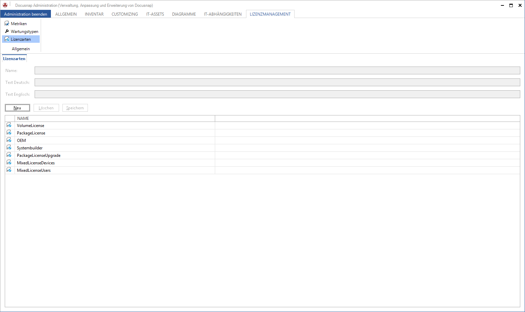Click the icon beside OEM row
This screenshot has width=525, height=312.
tap(9, 140)
